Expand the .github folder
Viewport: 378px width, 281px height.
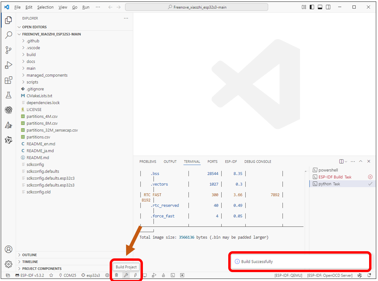(x=75, y=41)
